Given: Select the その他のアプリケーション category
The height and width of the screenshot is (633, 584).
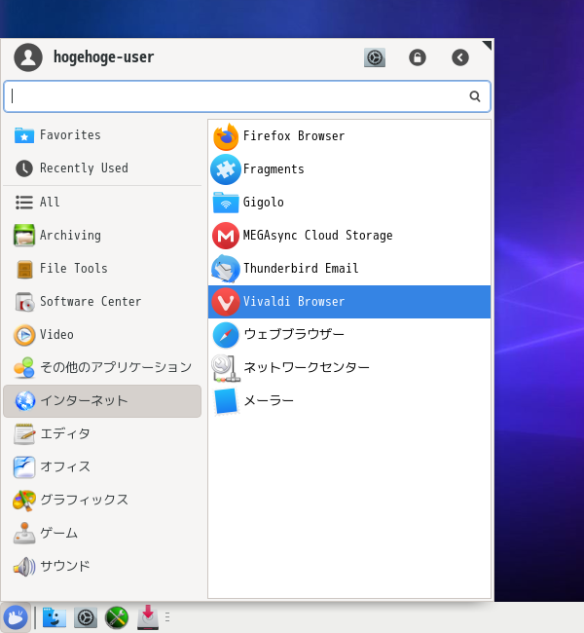Looking at the screenshot, I should coord(102,367).
